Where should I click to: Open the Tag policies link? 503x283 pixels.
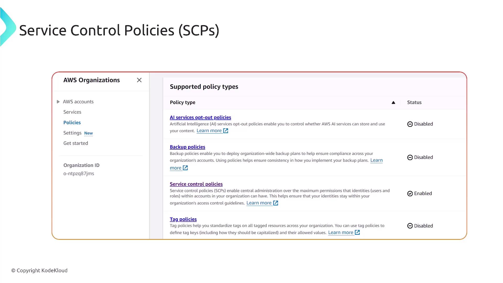pos(183,219)
